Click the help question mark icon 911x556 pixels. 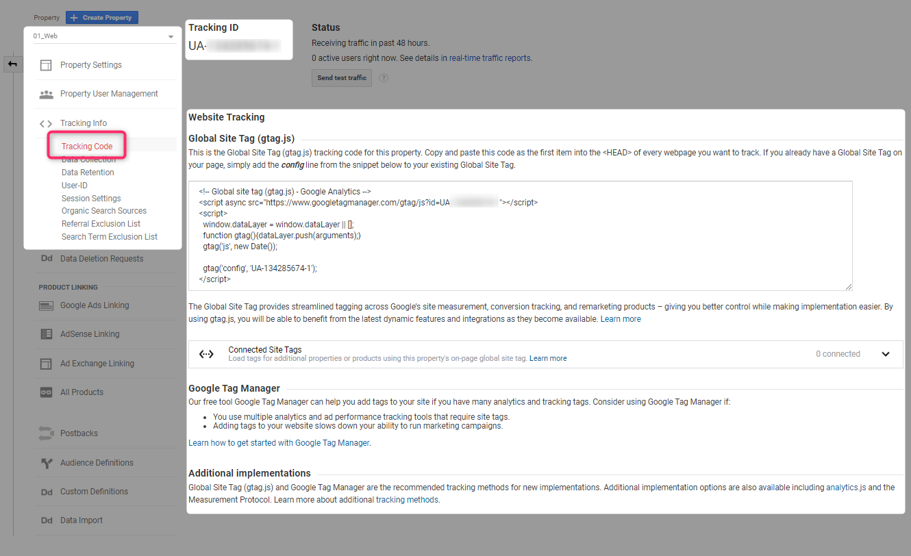(x=384, y=78)
